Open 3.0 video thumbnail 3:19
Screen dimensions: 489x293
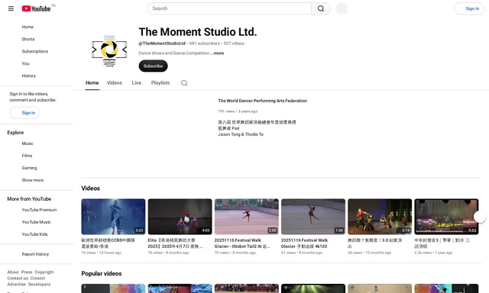(x=380, y=217)
